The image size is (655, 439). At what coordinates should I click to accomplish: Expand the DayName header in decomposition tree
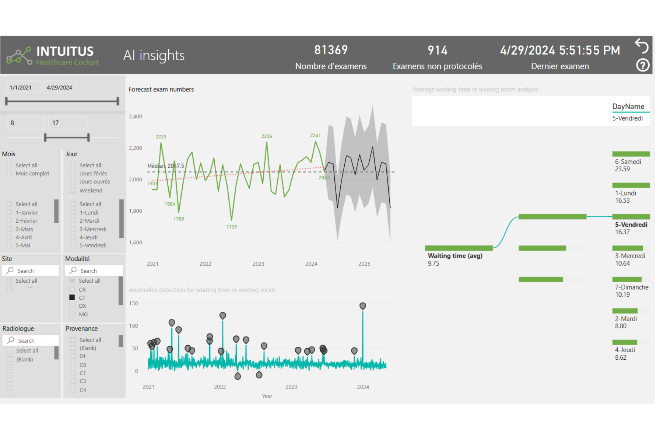click(628, 107)
